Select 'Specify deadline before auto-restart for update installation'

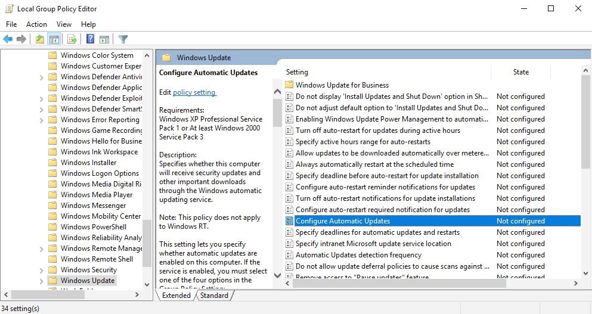pyautogui.click(x=387, y=176)
